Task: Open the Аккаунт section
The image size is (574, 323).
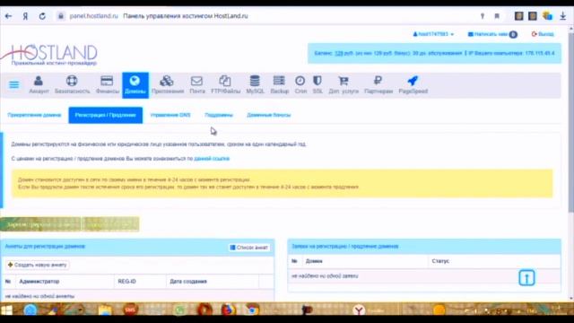Action: pyautogui.click(x=39, y=85)
